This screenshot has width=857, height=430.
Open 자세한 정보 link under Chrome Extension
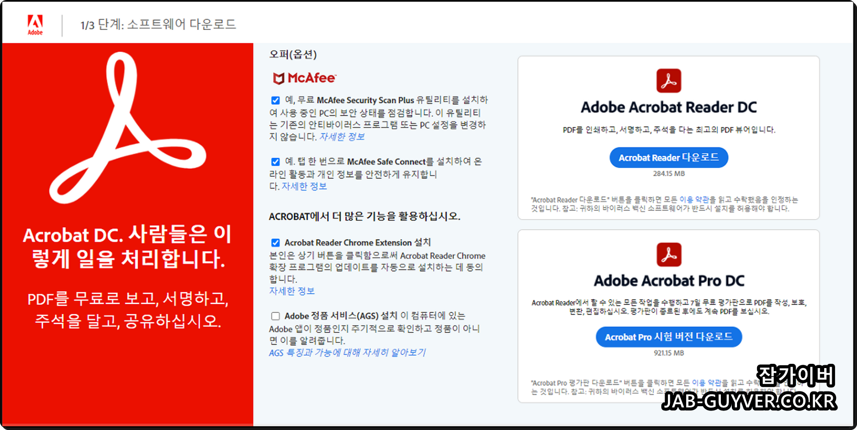coord(292,291)
